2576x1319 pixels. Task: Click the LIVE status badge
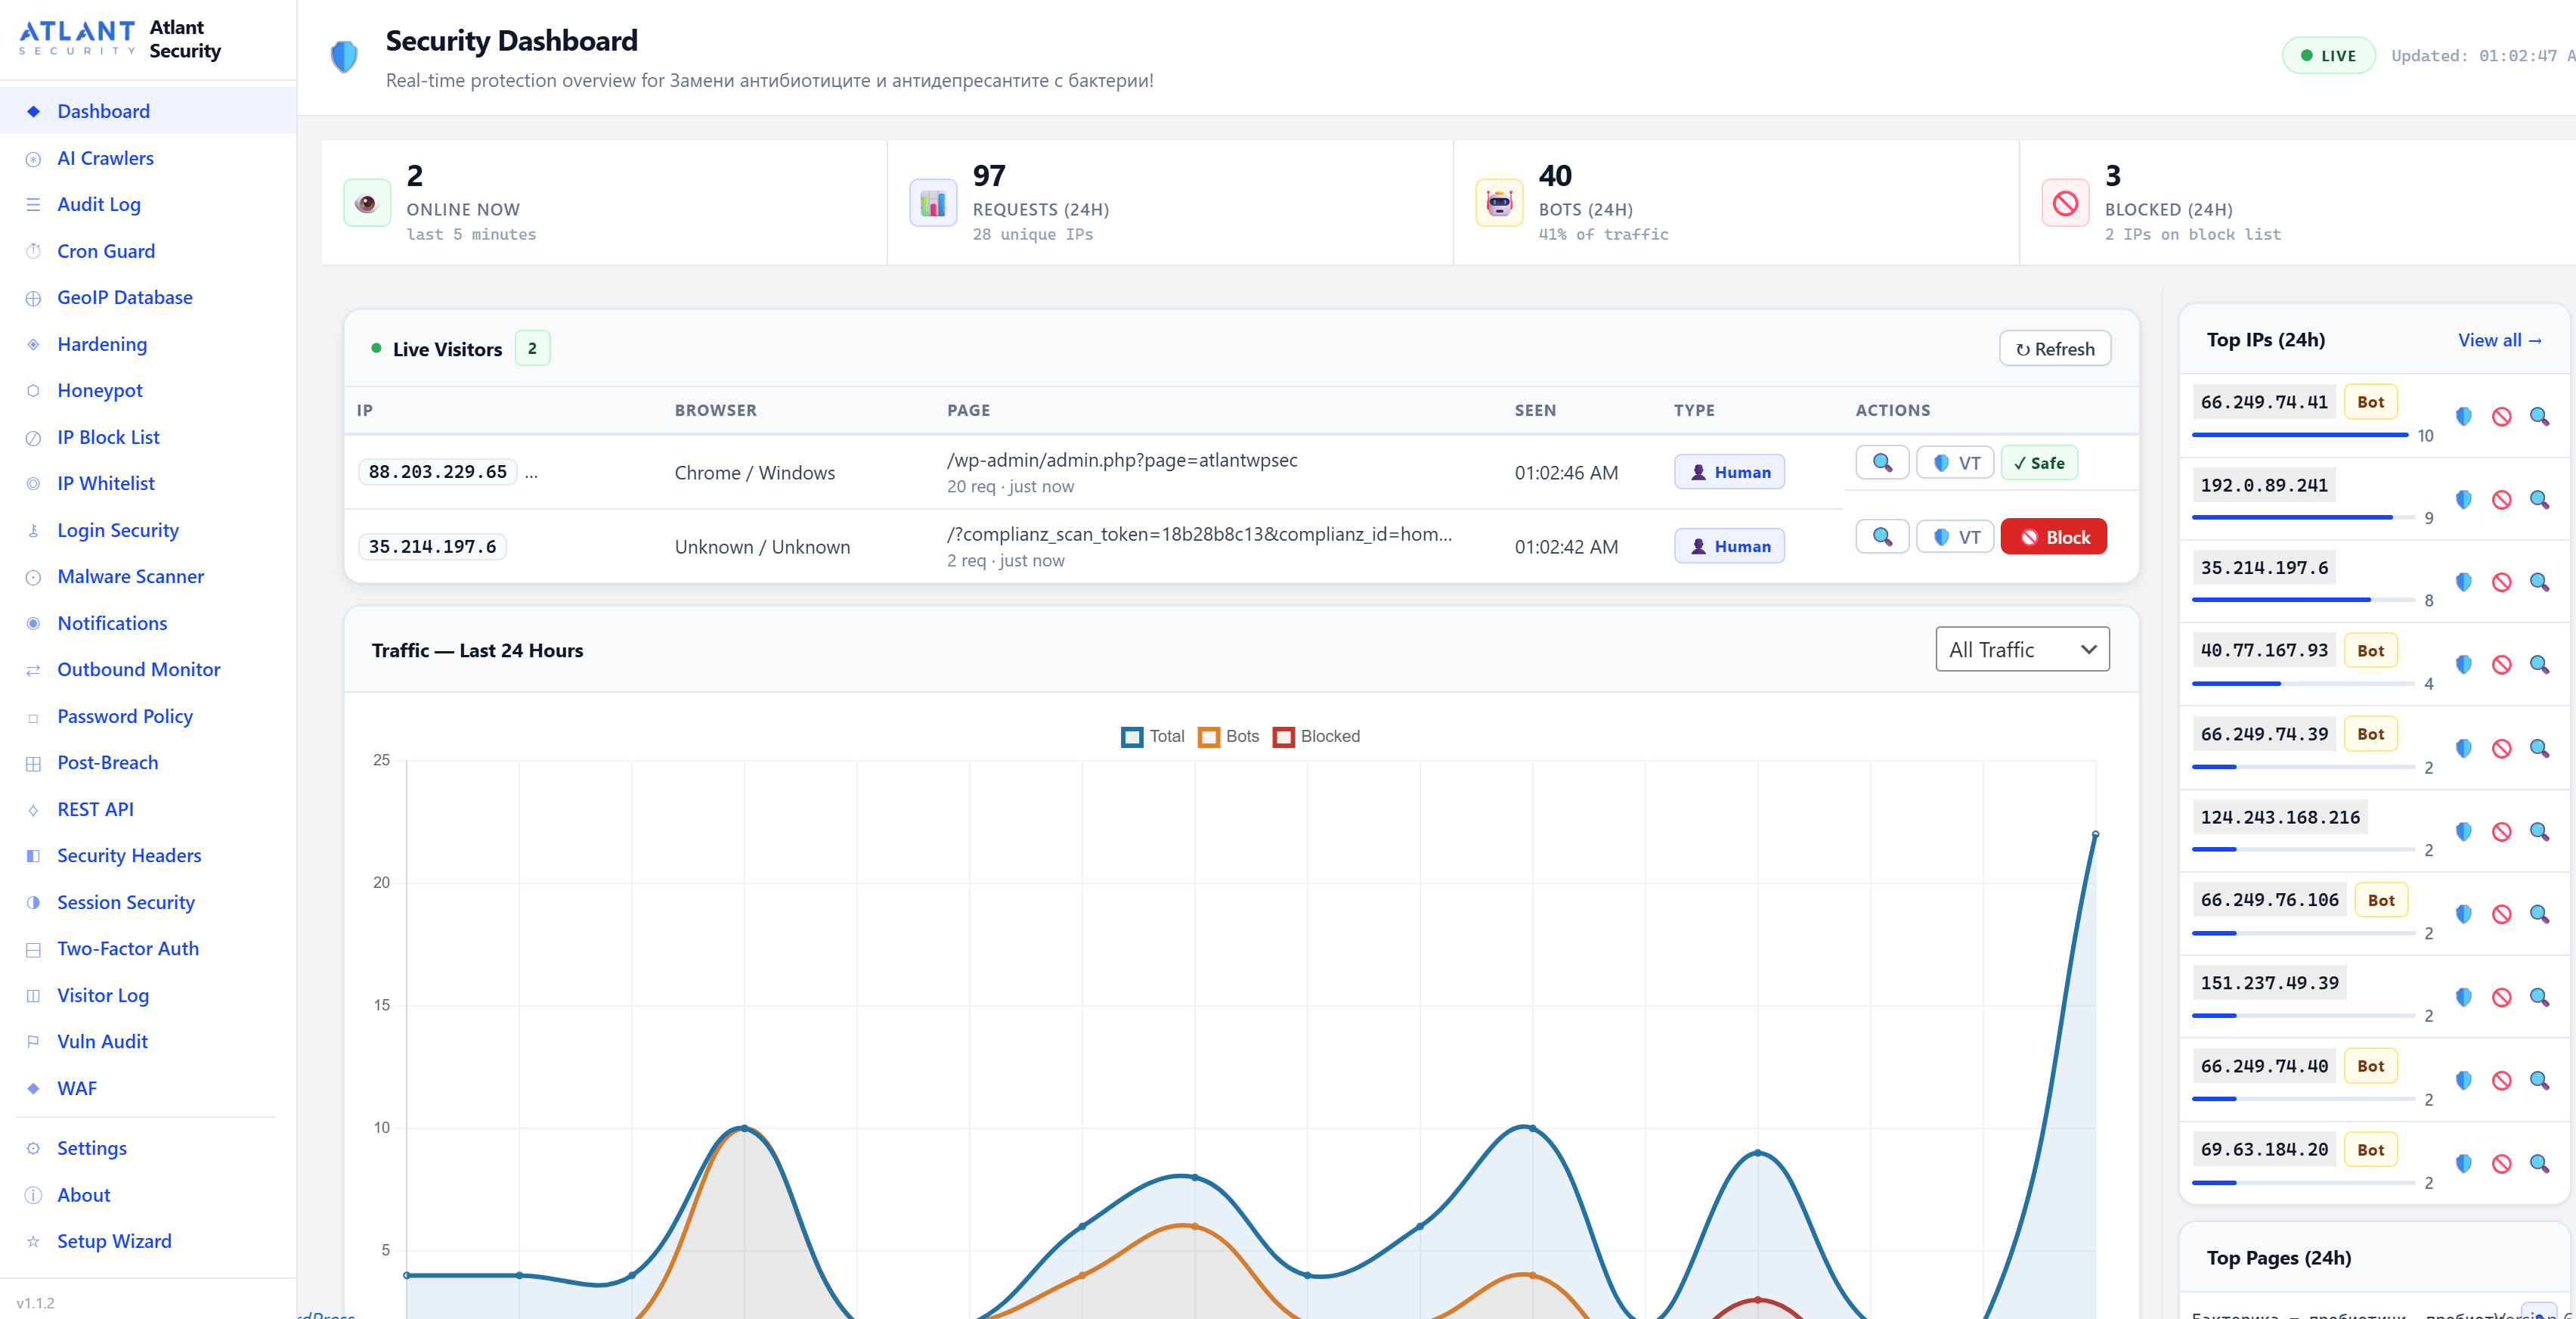(x=2328, y=55)
